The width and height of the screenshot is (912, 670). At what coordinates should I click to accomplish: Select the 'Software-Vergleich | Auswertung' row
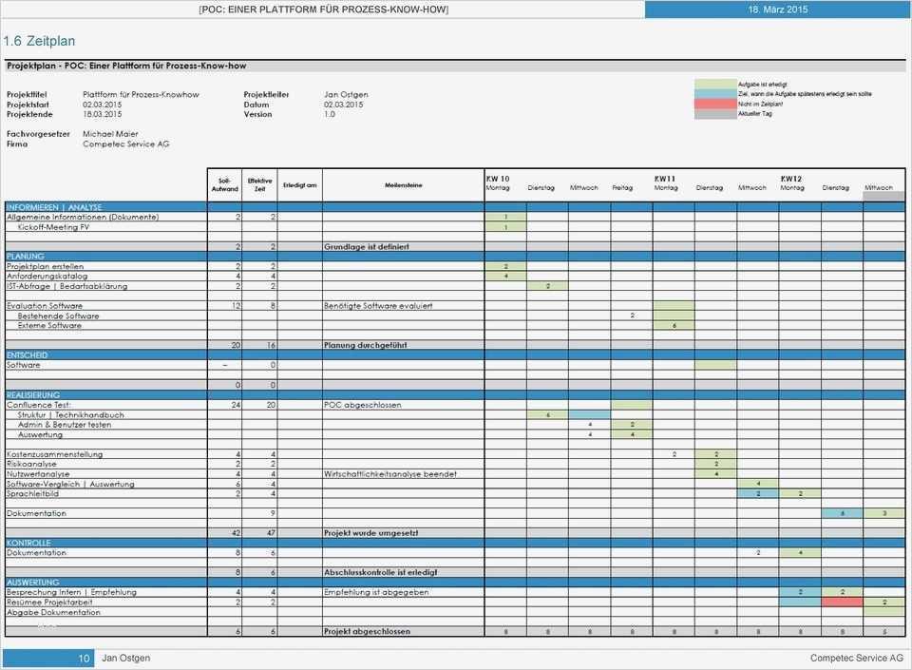455,484
